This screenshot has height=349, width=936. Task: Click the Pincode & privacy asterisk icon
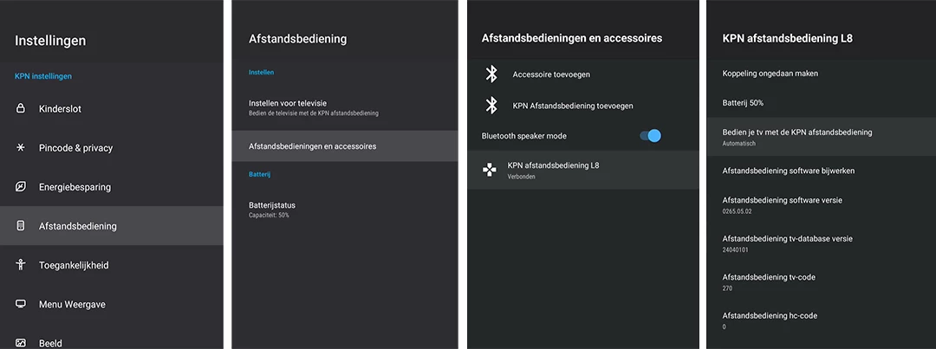coord(21,147)
